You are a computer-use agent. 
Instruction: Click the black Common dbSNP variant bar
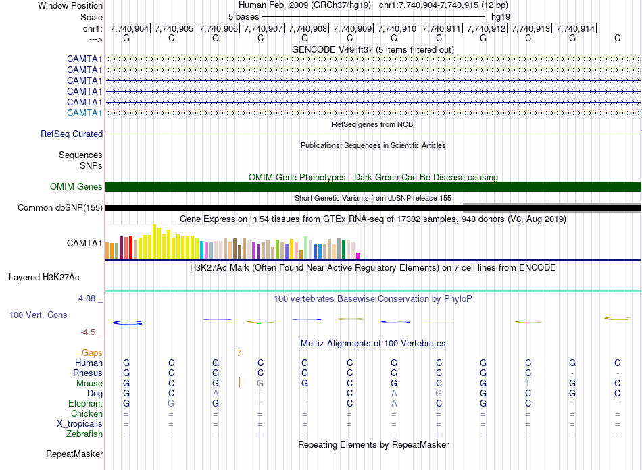point(284,208)
